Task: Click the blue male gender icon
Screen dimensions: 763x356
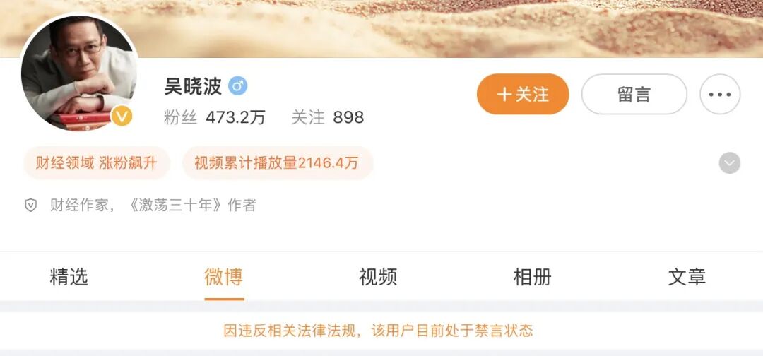Action: pyautogui.click(x=238, y=87)
